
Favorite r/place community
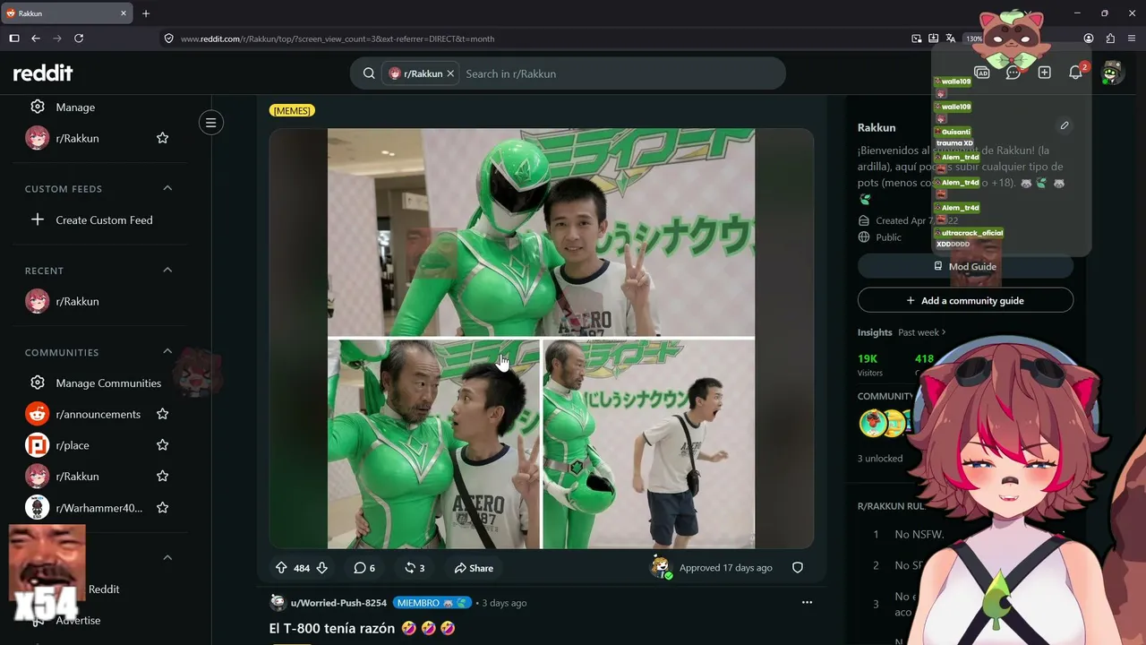coord(163,445)
